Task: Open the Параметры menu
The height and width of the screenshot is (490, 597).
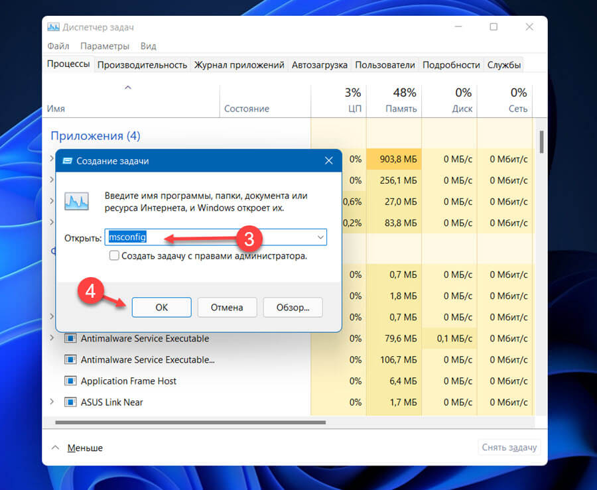Action: [105, 46]
